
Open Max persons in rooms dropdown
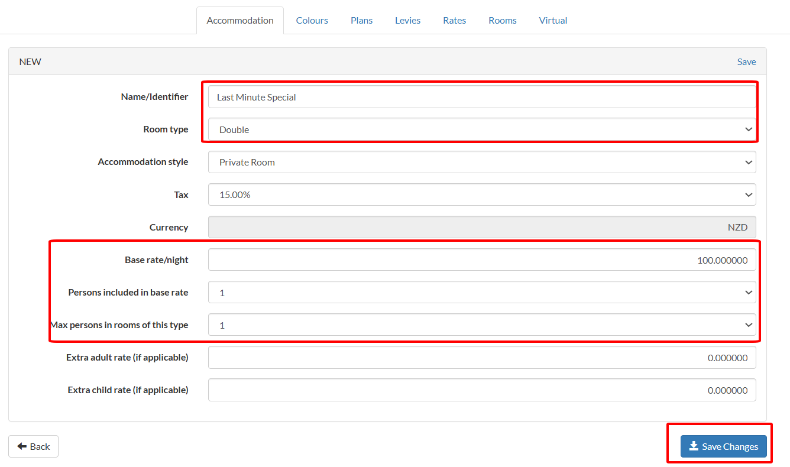tap(482, 325)
